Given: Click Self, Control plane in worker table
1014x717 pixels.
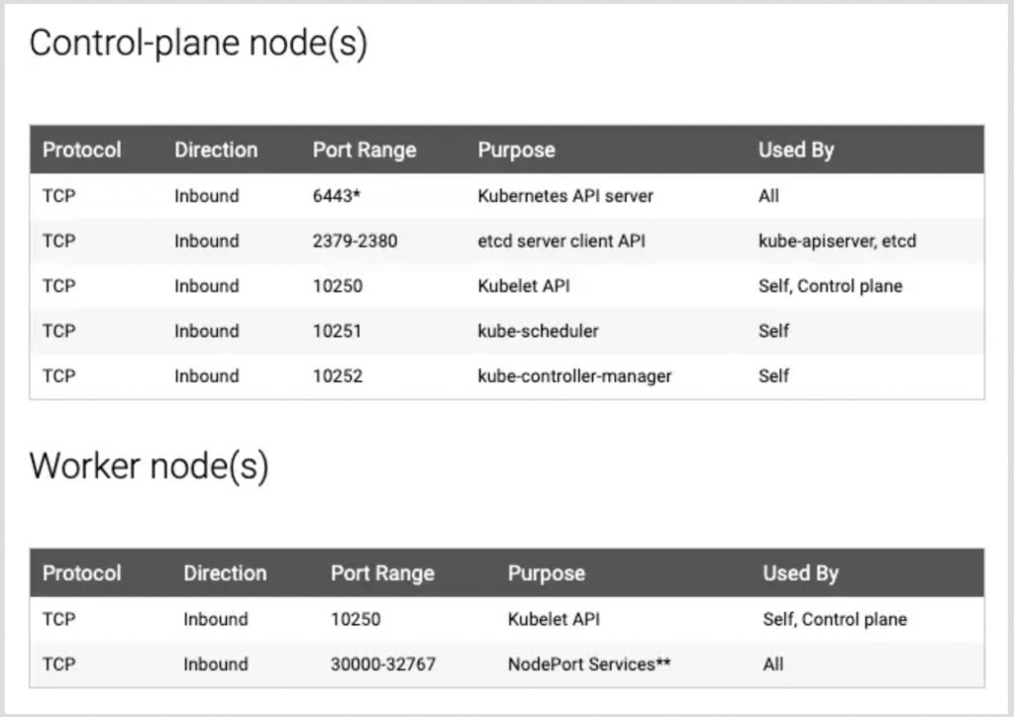Looking at the screenshot, I should [834, 619].
